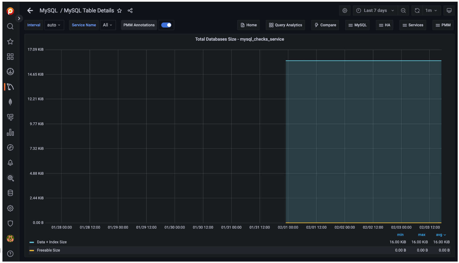Open the Advisors magnifier icon in sidebar
This screenshot has width=459, height=263.
coord(10,178)
